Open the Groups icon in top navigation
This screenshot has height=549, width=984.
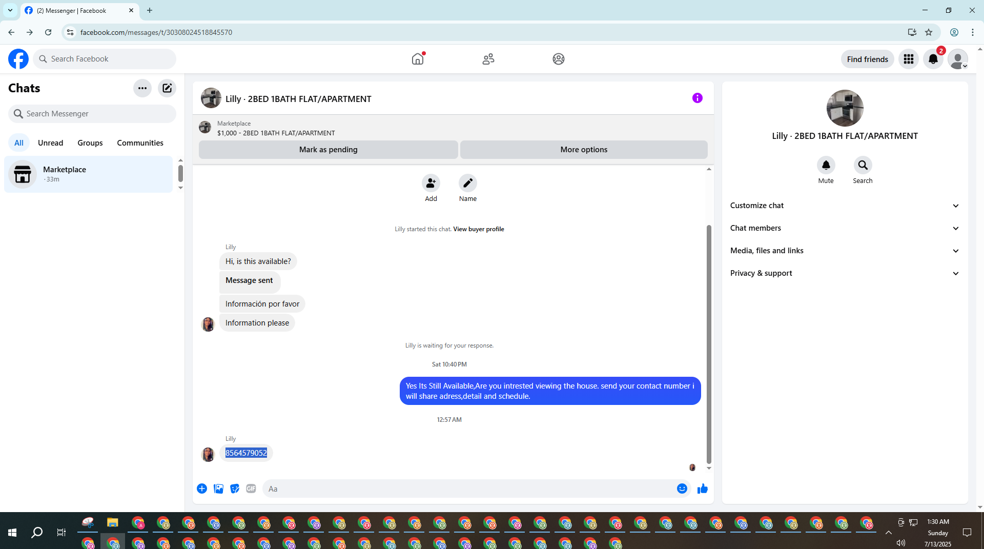(x=559, y=59)
